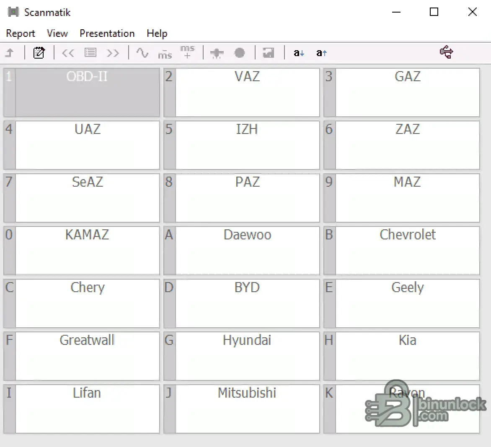The image size is (491, 447).
Task: Open the Report menu
Action: click(x=21, y=33)
